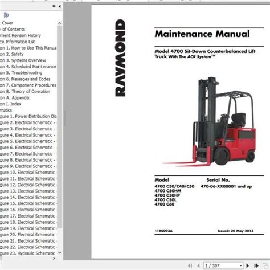Open the bookmark search options icon
Screen dimensions: 270x270
point(6,15)
